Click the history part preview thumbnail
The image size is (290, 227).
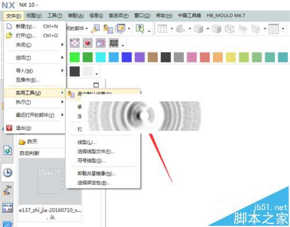coord(50,181)
